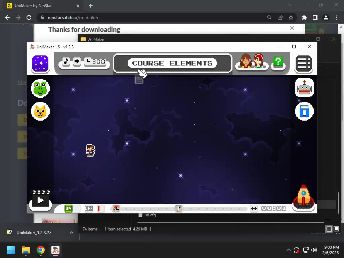Image resolution: width=344 pixels, height=258 pixels.
Task: Open the starry night theme selector
Action: [x=40, y=63]
